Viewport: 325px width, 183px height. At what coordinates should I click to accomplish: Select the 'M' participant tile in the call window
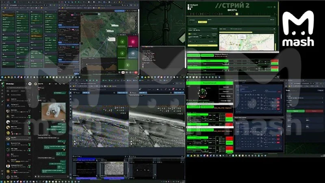[133, 53]
